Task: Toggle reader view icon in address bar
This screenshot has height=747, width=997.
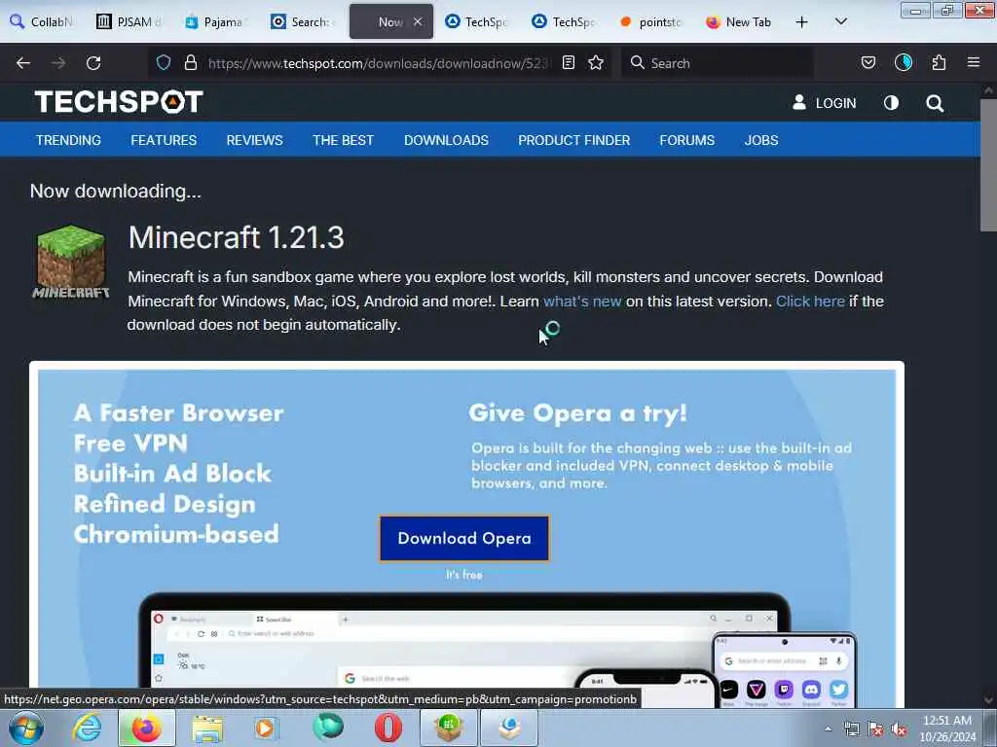Action: click(x=569, y=62)
